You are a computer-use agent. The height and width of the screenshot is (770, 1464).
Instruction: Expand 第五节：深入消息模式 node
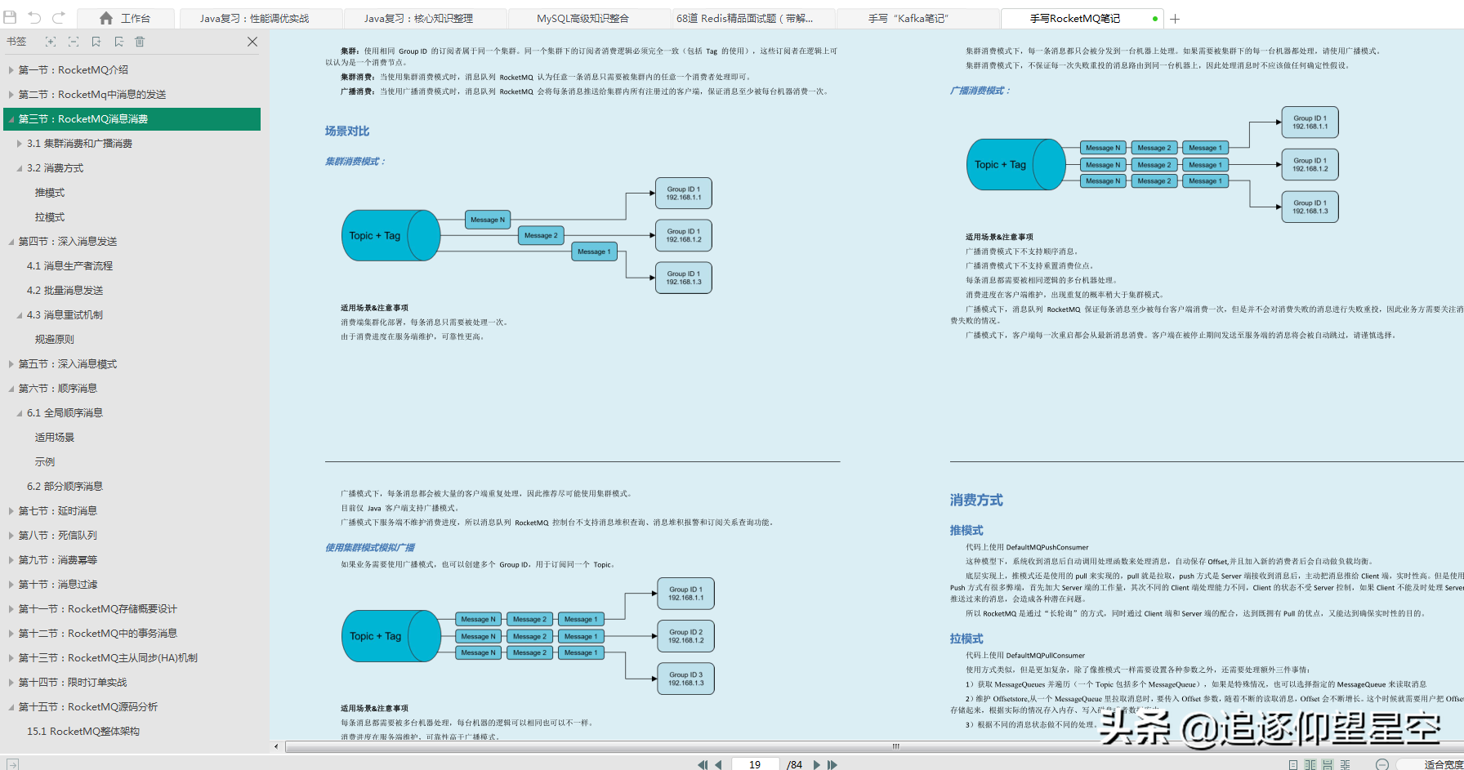(x=11, y=364)
